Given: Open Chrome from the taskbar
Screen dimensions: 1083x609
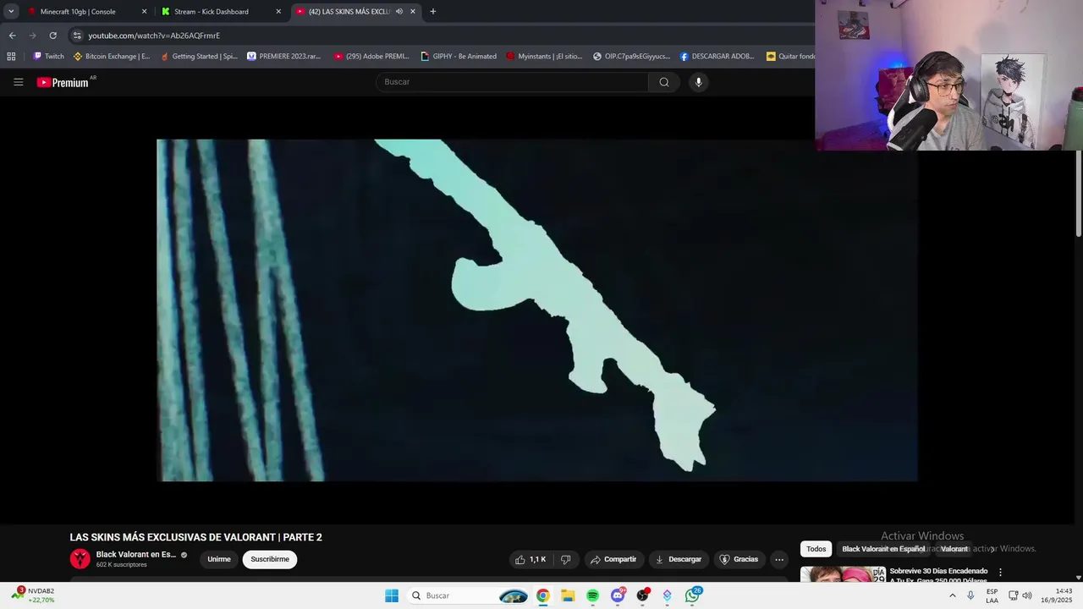Looking at the screenshot, I should [x=542, y=595].
